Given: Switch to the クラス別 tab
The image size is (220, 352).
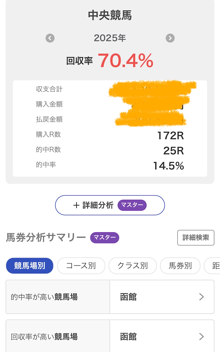Looking at the screenshot, I should (x=133, y=266).
